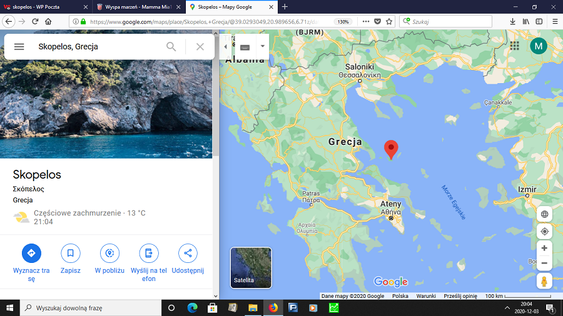Open the Google apps grid
Image resolution: width=563 pixels, height=316 pixels.
(514, 46)
